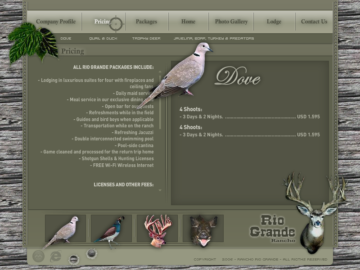Viewport: 360px width, 270px height.
Task: Select the trophy deer head icon
Action: pyautogui.click(x=157, y=229)
